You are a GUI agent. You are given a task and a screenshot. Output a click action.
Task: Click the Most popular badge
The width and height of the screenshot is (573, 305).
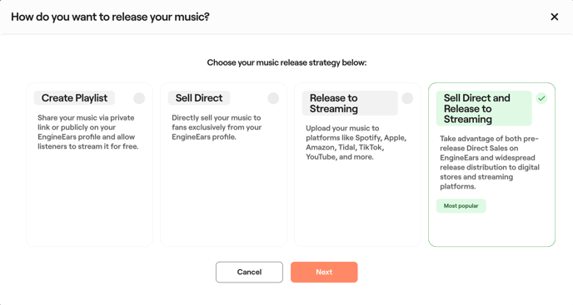coord(461,206)
